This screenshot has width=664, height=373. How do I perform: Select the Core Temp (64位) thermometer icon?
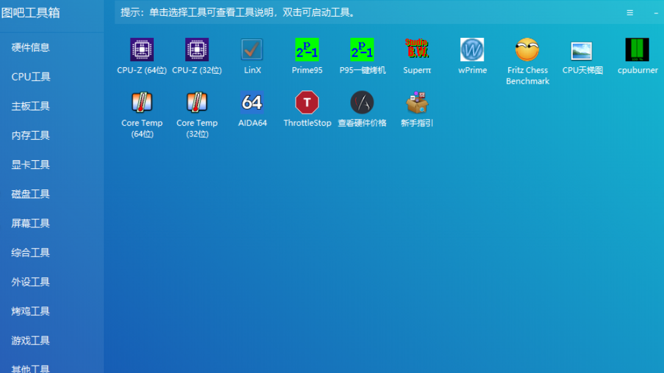point(142,102)
